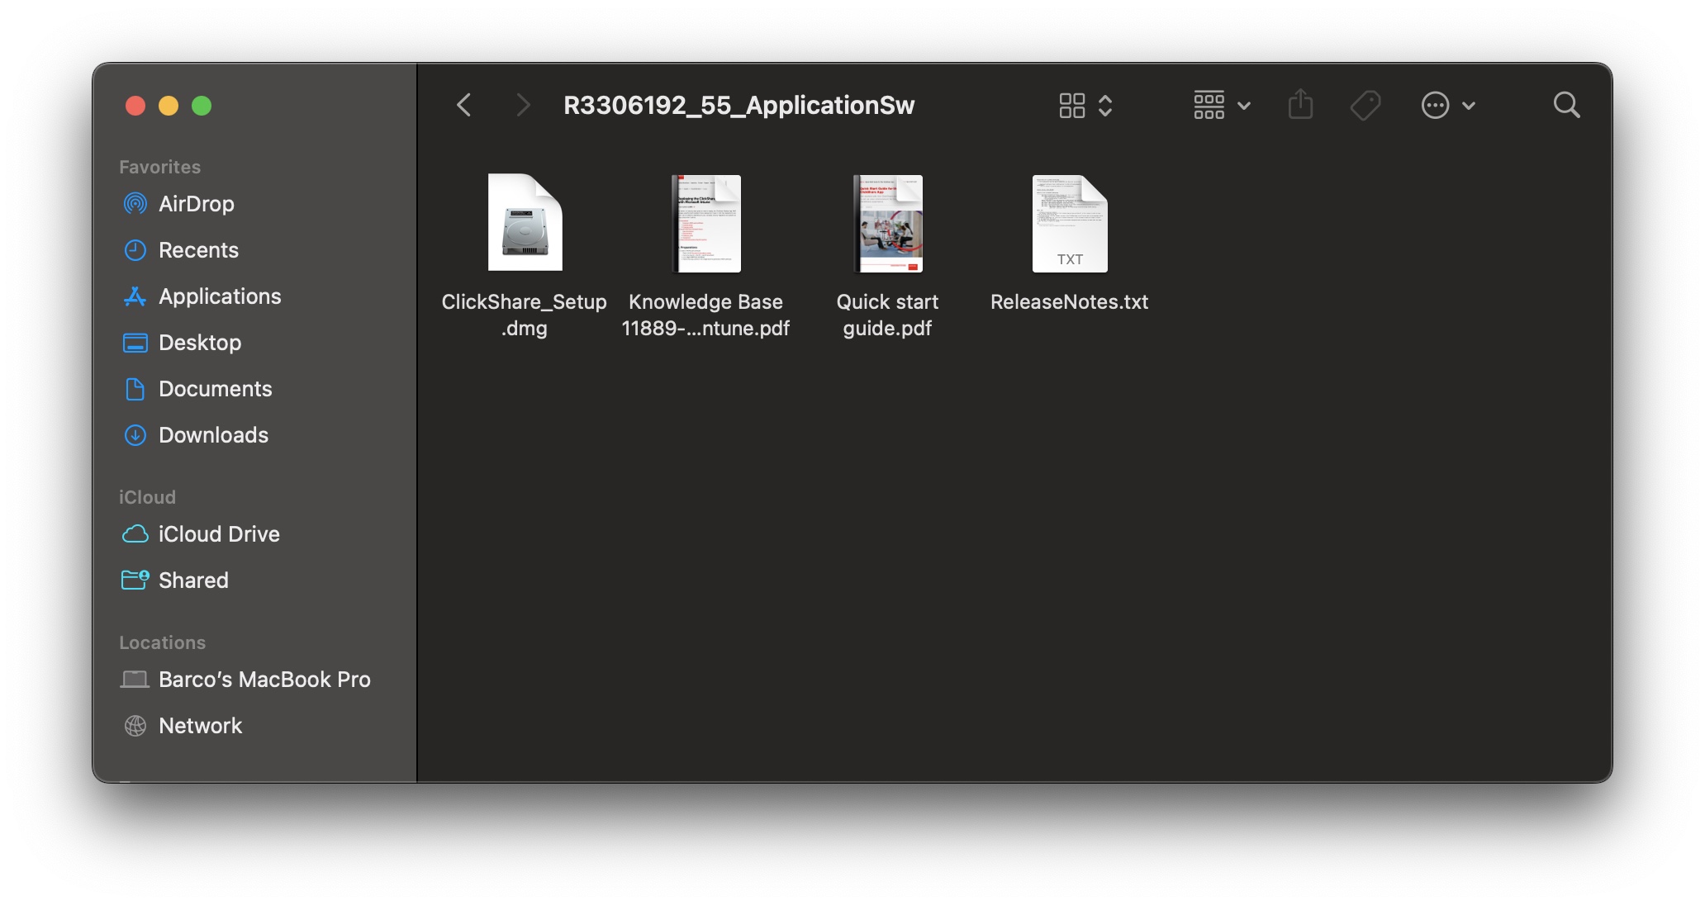Click the ClickShare_Setup.dmg file name

[x=525, y=315]
